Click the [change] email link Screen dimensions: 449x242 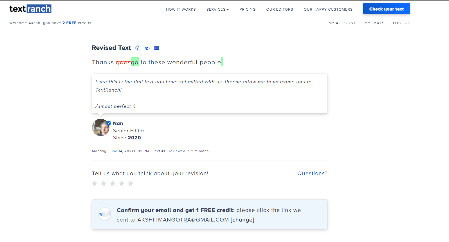(x=242, y=220)
